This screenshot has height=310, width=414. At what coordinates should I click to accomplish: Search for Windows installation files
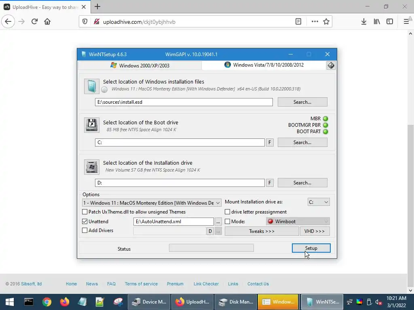coord(302,102)
